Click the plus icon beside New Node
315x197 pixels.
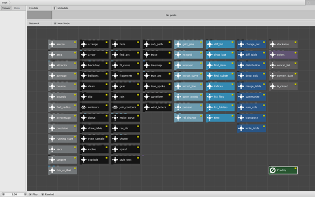(55, 23)
